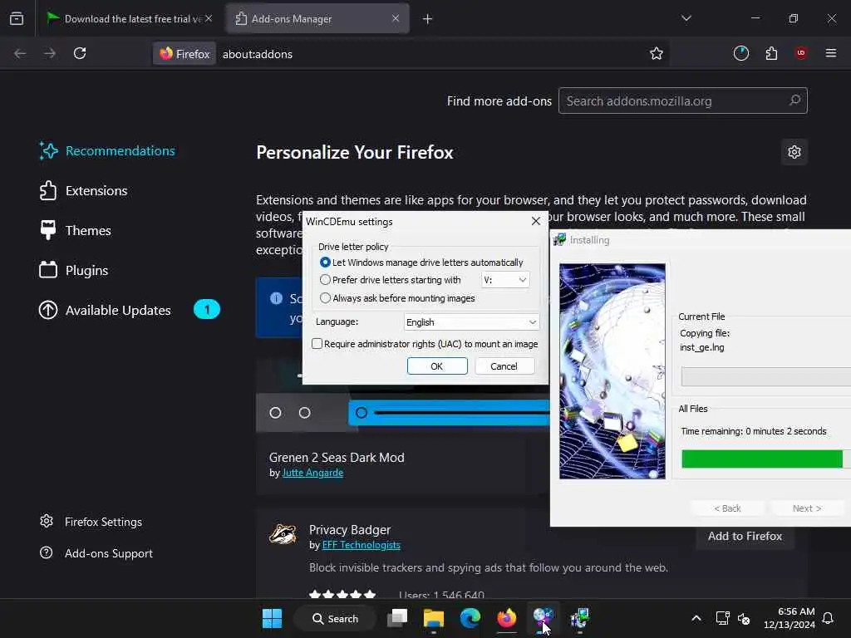Bookmark this page with the star icon
Screen dimensions: 851x638
coord(657,53)
